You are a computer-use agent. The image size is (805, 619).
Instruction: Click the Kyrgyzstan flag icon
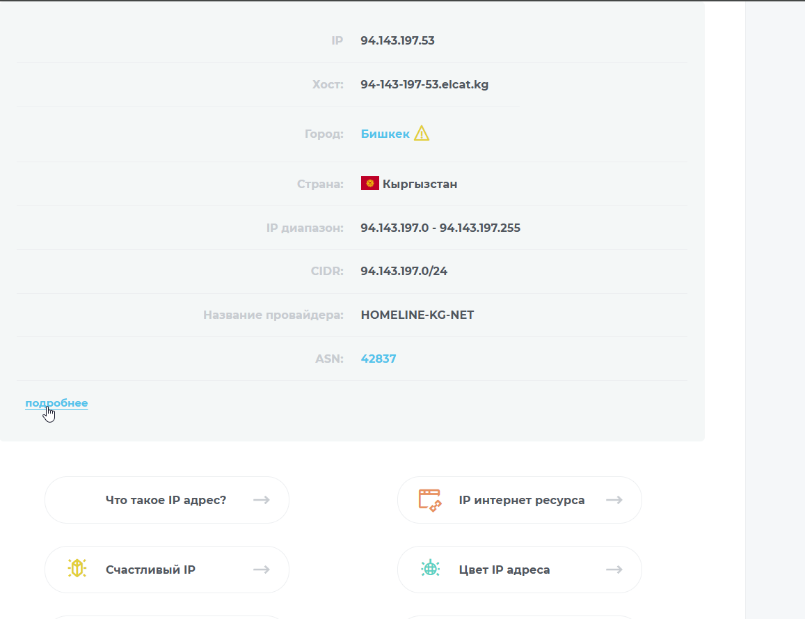coord(369,183)
